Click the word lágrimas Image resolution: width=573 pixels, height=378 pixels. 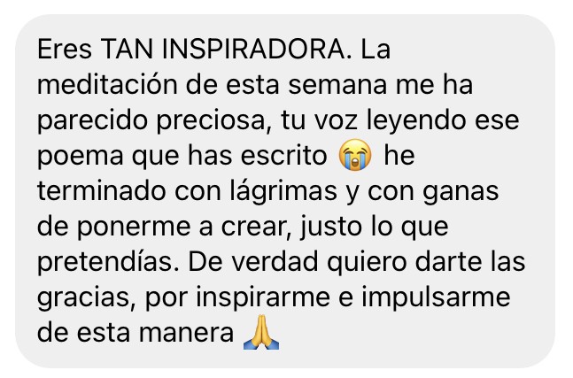tap(283, 192)
